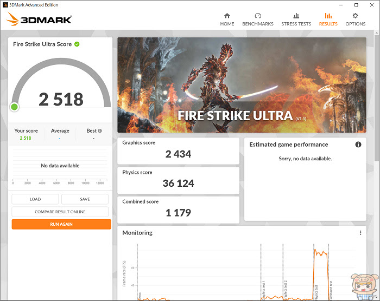Screen dimensions: 380x301
Task: Open the Home tab
Action: [227, 19]
